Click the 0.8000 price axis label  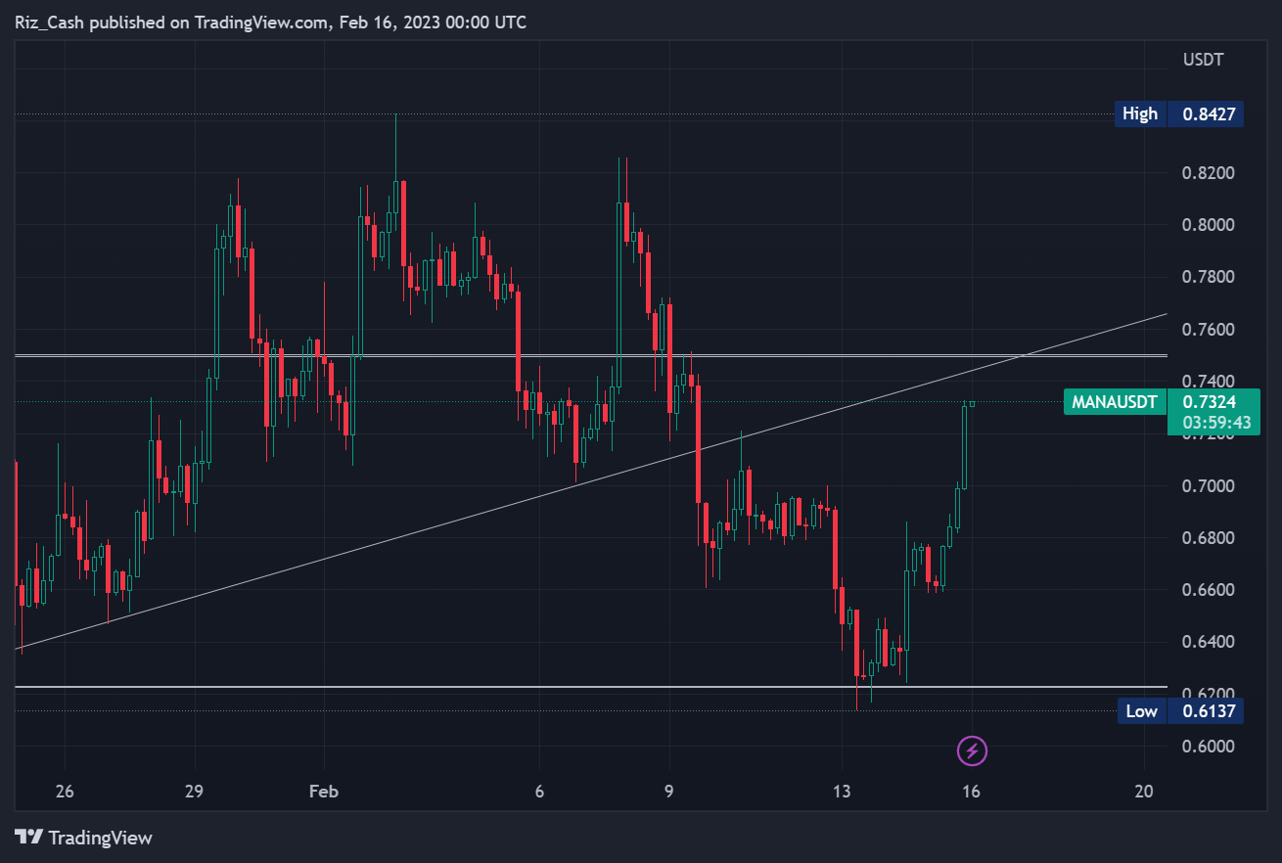[1208, 225]
